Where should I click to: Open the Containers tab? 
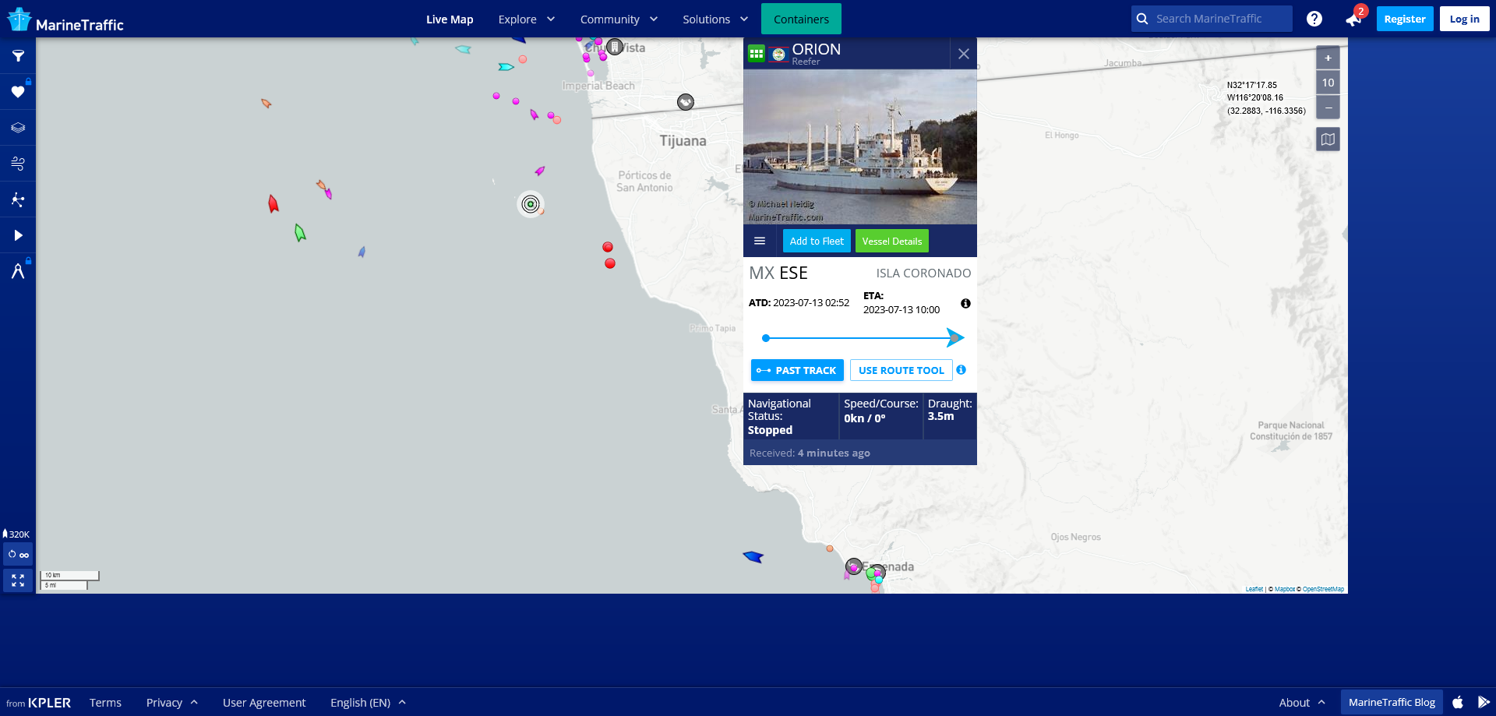pos(801,19)
